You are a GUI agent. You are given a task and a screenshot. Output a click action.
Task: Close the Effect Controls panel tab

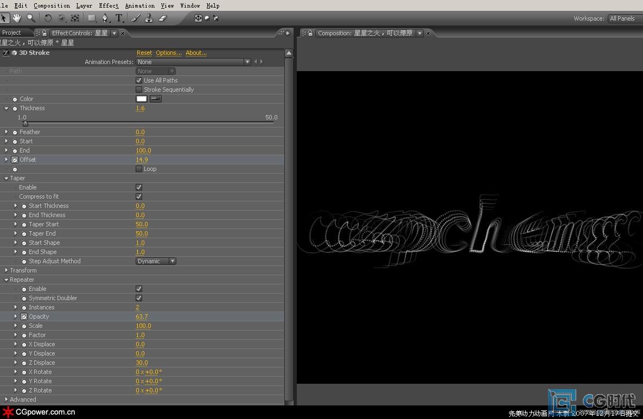click(x=122, y=33)
